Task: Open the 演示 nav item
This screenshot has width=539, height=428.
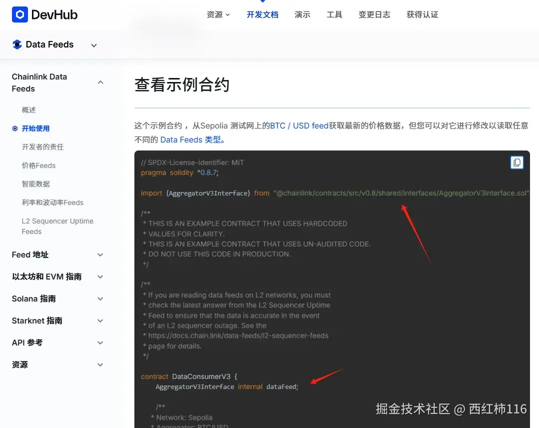Action: 303,14
